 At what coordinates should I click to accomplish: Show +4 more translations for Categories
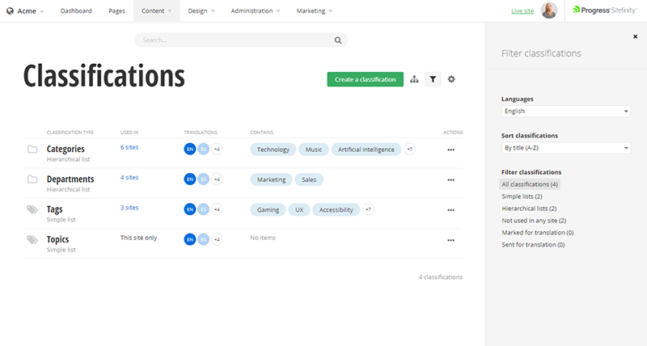pyautogui.click(x=217, y=149)
